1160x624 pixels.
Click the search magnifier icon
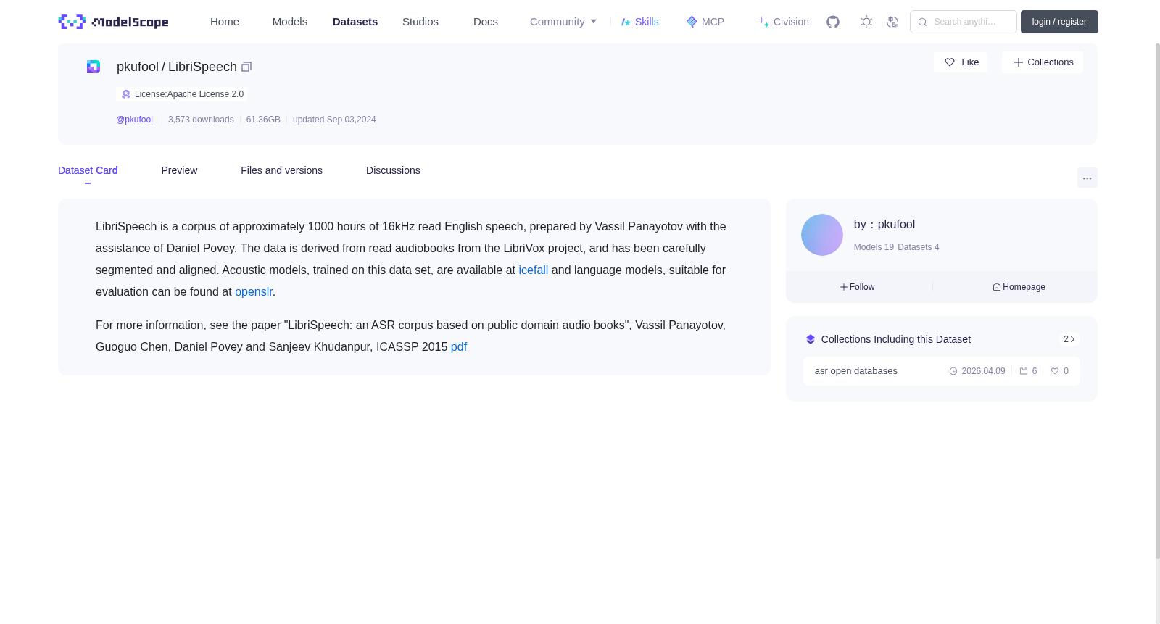click(922, 22)
